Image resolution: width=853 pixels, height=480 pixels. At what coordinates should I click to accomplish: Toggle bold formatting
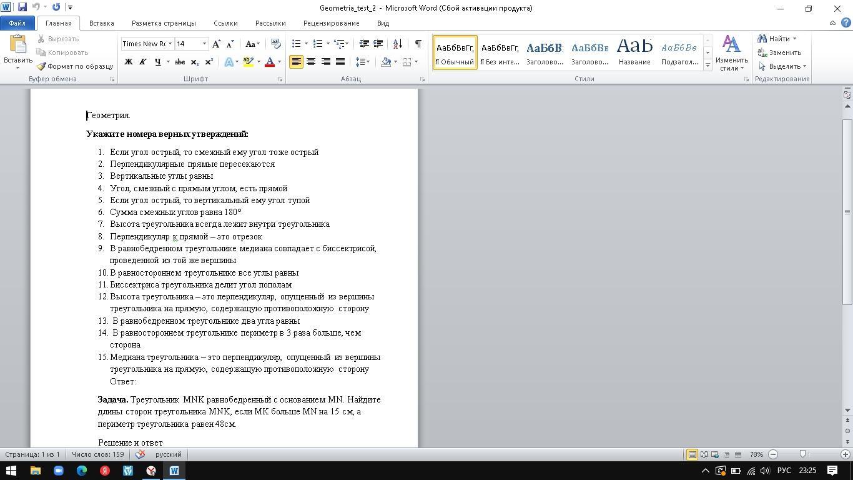pyautogui.click(x=129, y=62)
